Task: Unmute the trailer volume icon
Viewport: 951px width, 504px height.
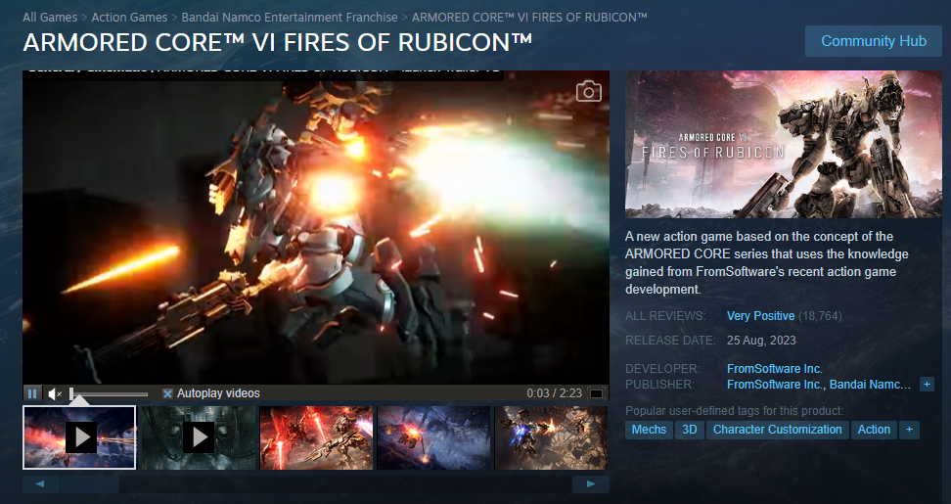Action: coord(55,393)
